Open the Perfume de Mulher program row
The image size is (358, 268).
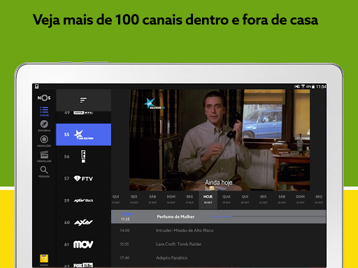(219, 216)
